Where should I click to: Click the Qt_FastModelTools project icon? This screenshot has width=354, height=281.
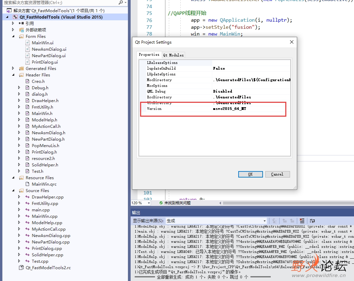pyautogui.click(x=15, y=17)
